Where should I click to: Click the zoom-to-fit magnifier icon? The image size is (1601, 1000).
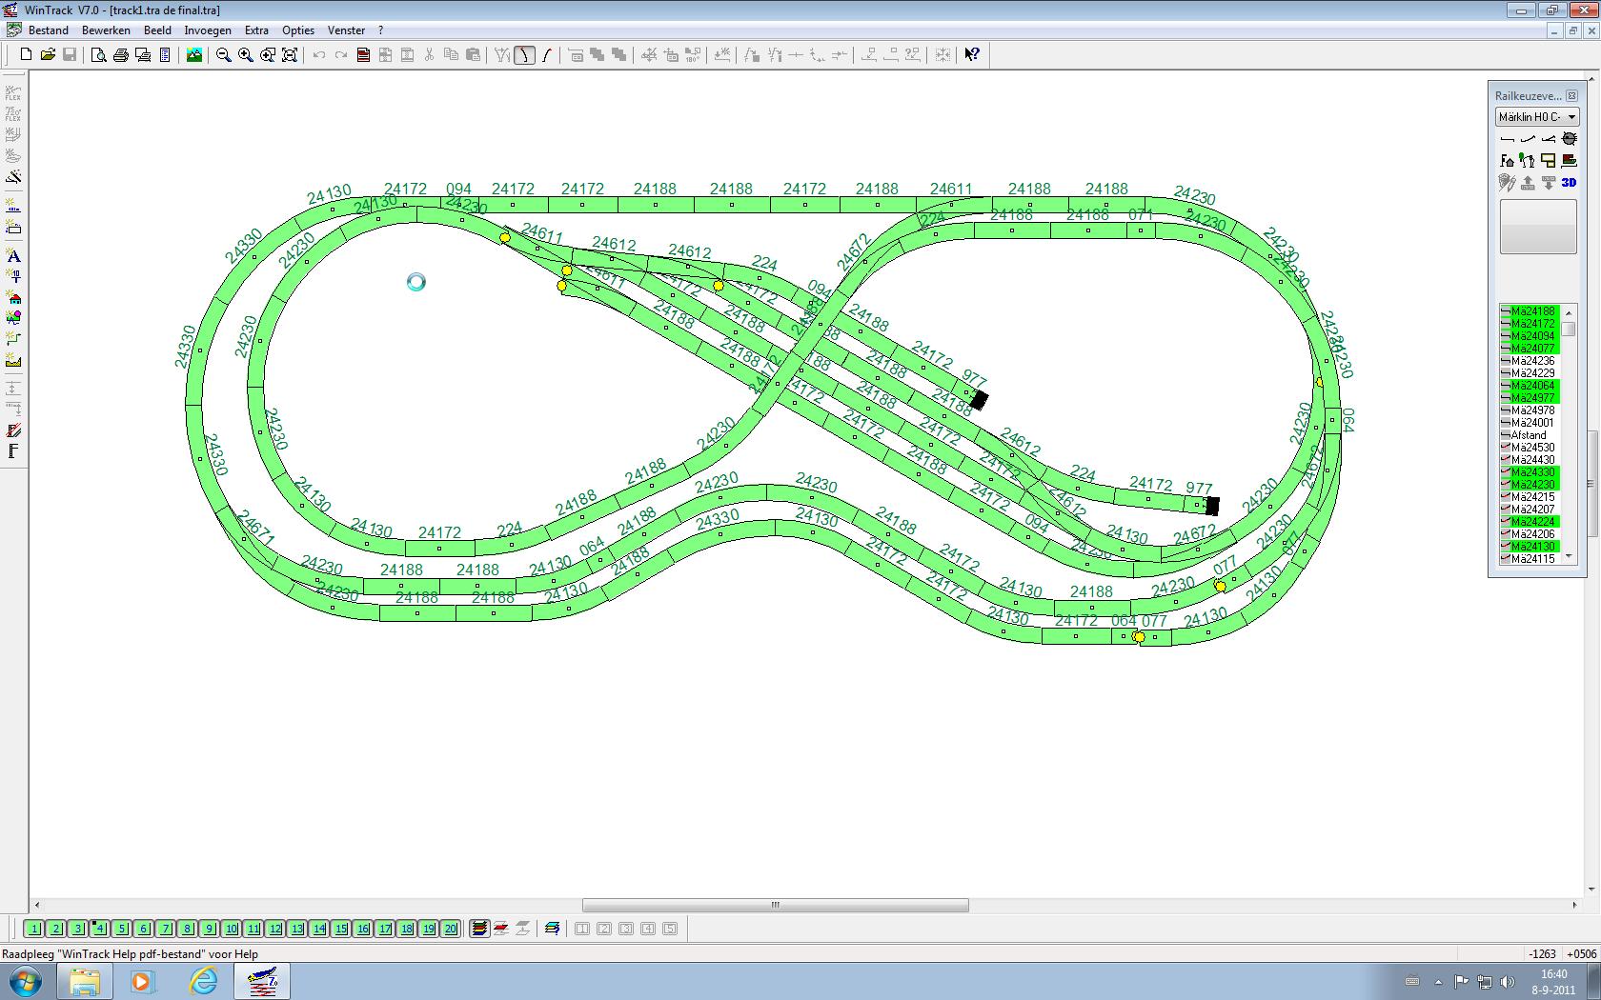[x=290, y=55]
